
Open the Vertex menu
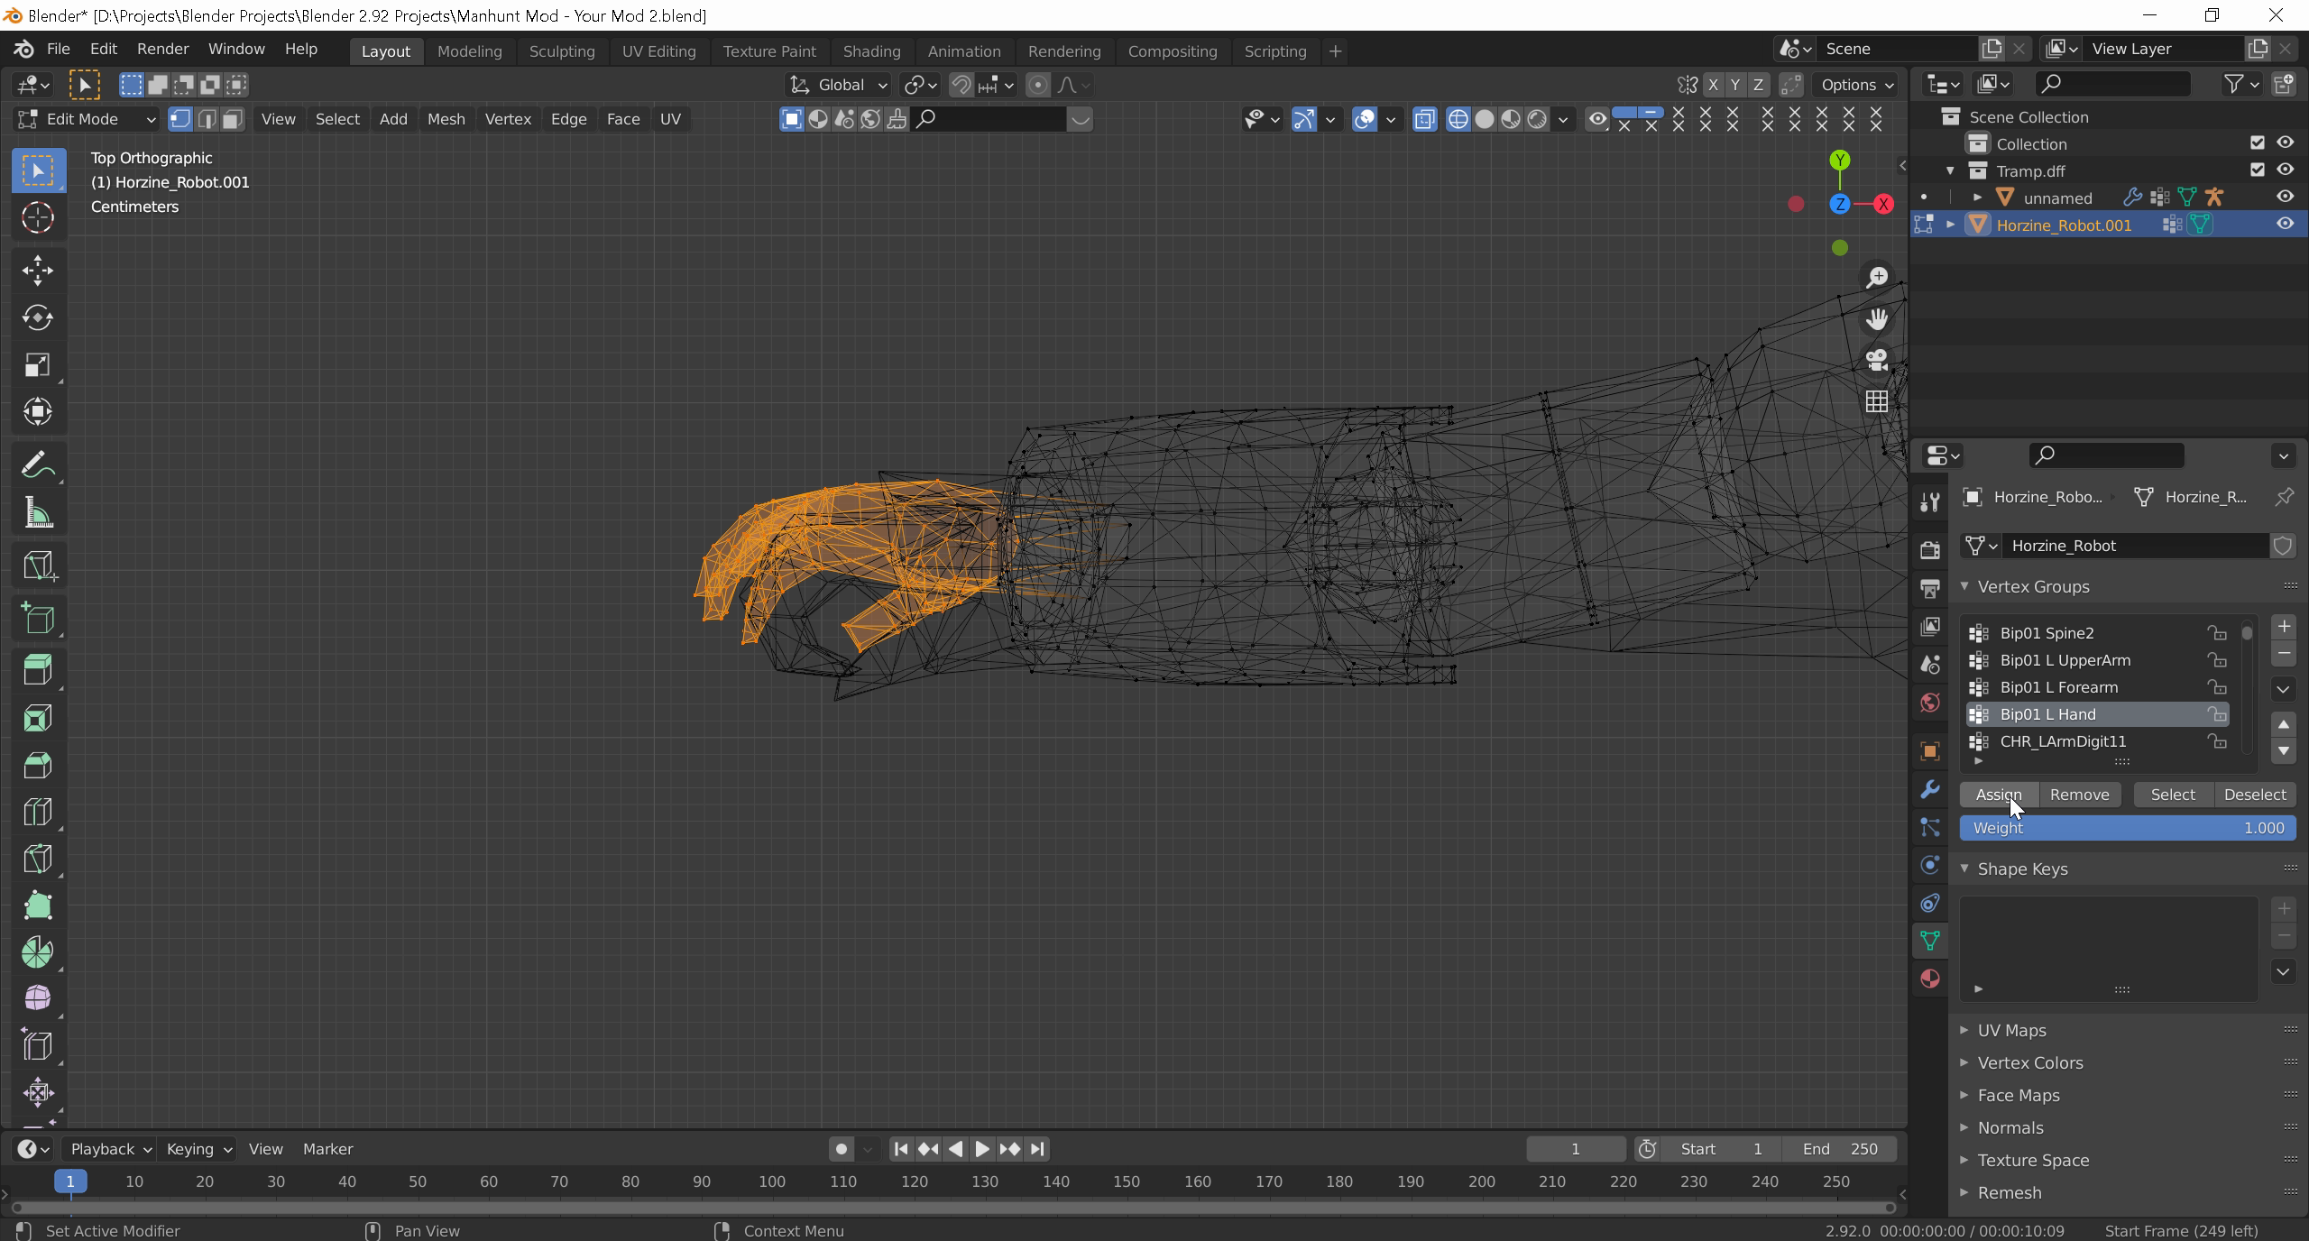tap(508, 119)
